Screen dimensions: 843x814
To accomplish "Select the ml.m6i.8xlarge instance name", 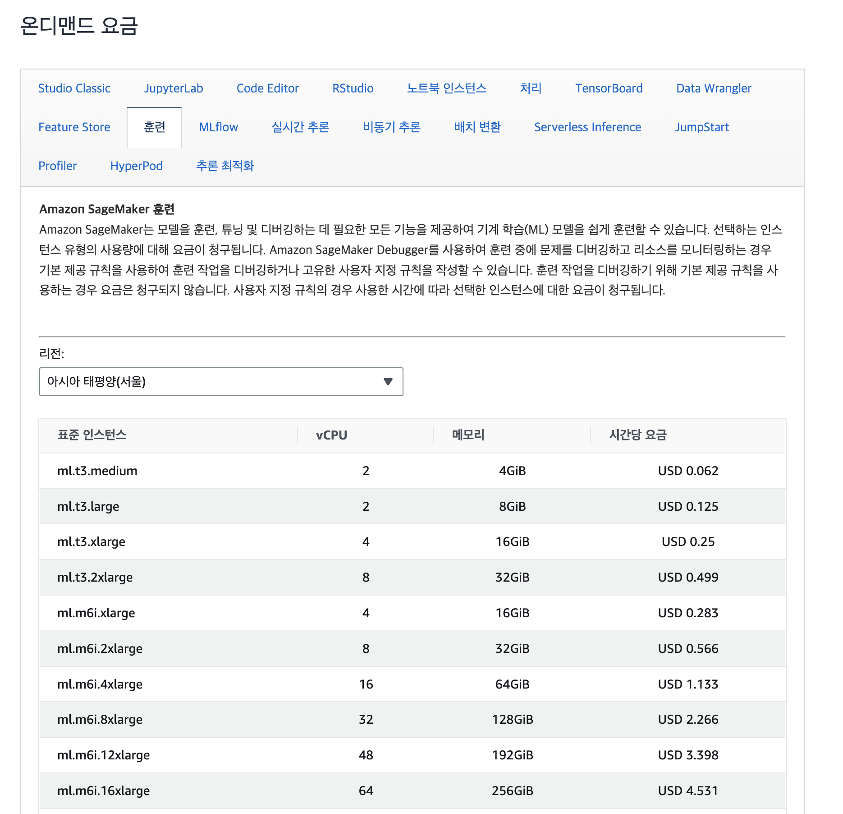I will pos(100,719).
